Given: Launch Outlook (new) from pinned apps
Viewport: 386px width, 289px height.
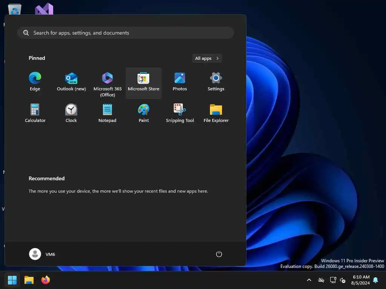Looking at the screenshot, I should [71, 82].
